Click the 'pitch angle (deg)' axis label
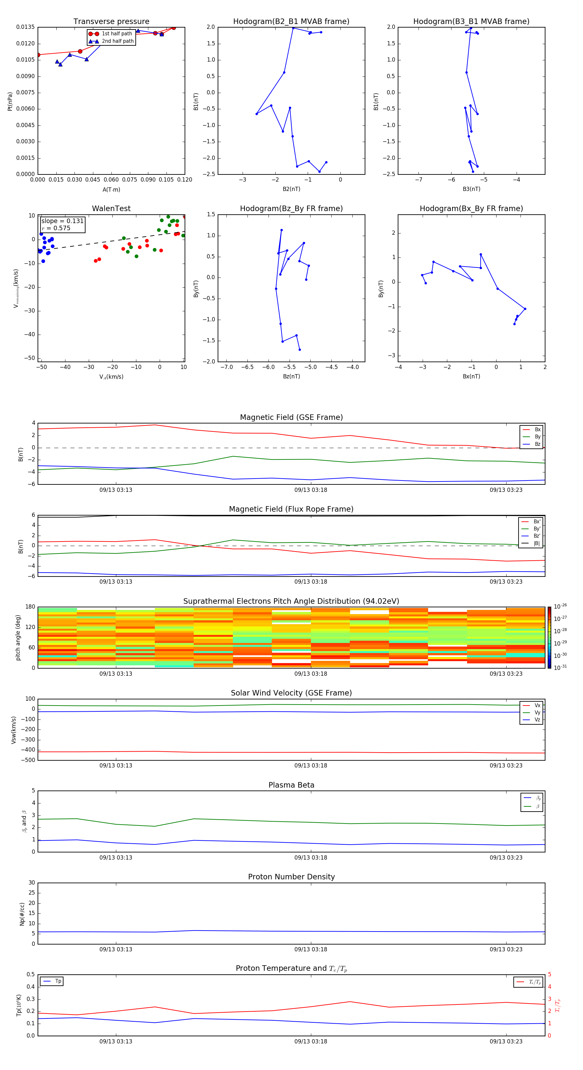The width and height of the screenshot is (583, 1070). 18,637
